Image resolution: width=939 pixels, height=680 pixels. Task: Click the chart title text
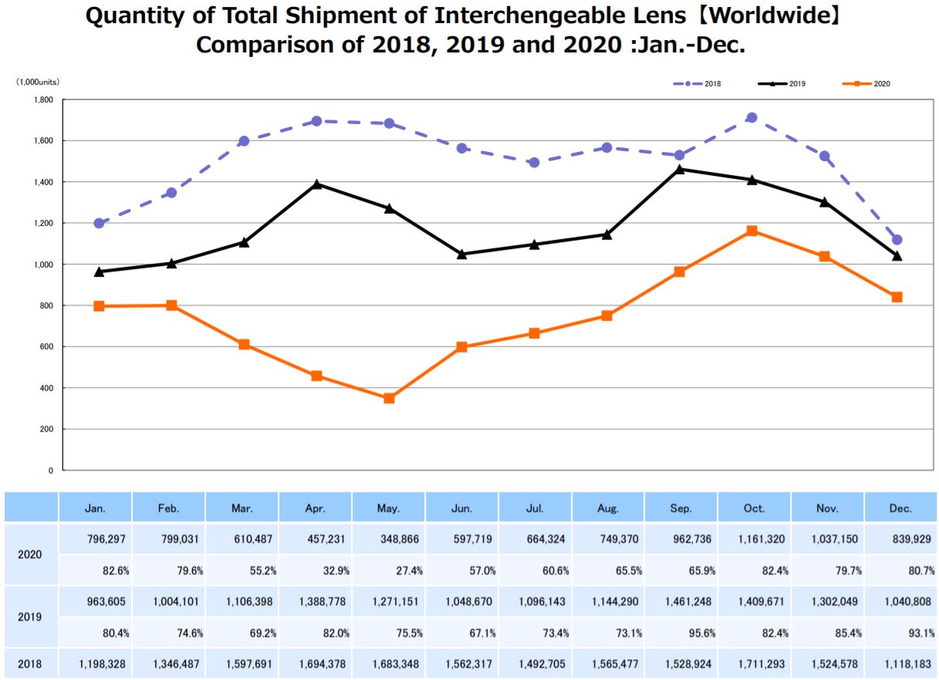click(x=469, y=30)
